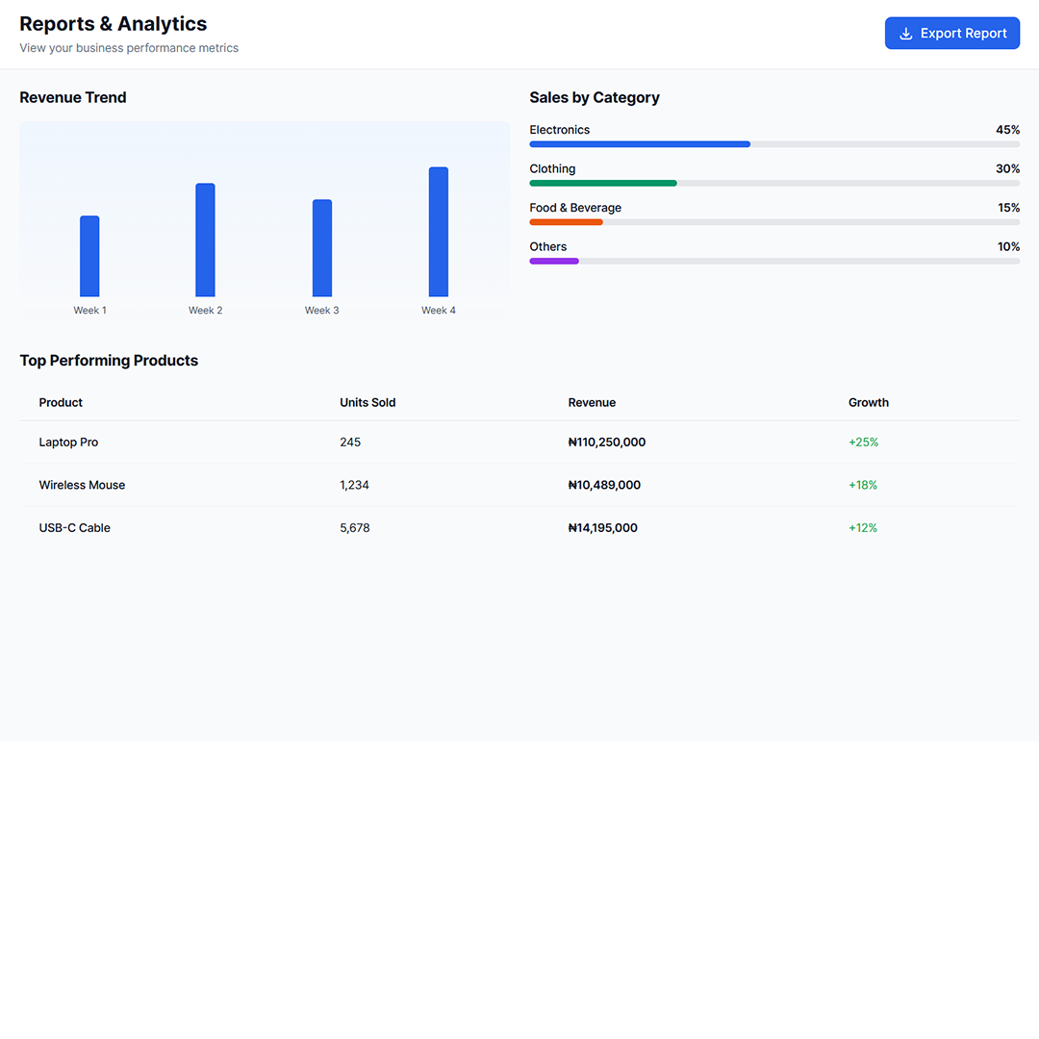This screenshot has width=1039, height=1039.
Task: Select the Week 2 revenue bar
Action: (x=205, y=239)
